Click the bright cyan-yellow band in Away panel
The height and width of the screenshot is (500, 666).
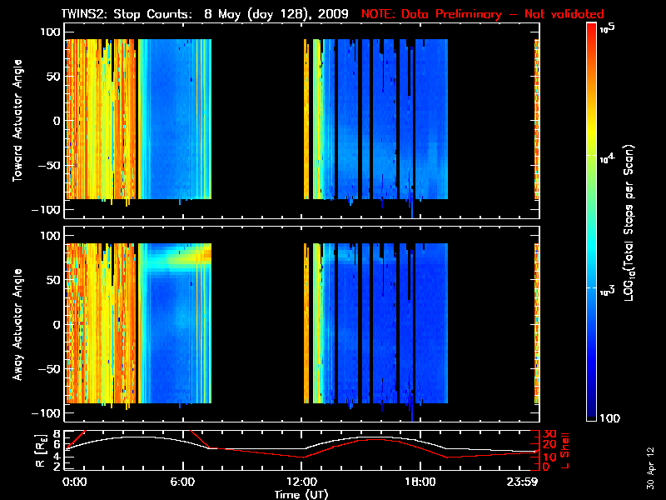179,258
